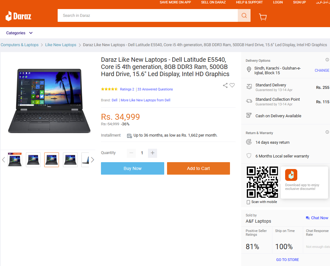
Task: Go to Computers & Laptops breadcrumb
Action: coord(20,45)
